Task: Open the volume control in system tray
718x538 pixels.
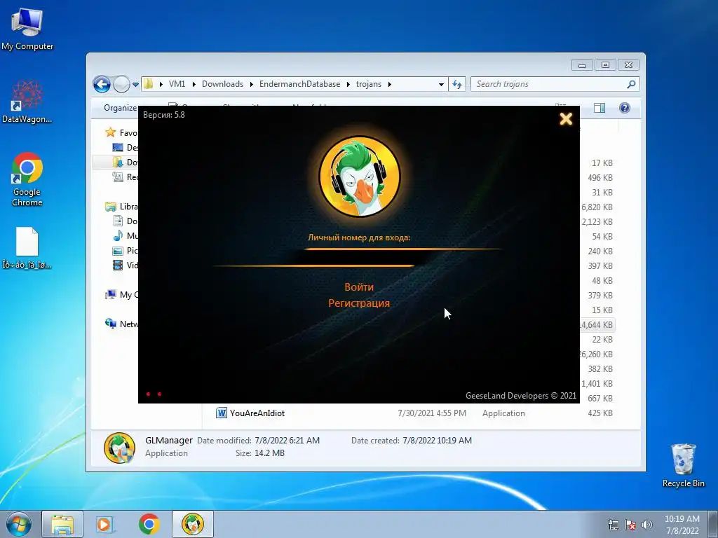Action: [x=647, y=525]
